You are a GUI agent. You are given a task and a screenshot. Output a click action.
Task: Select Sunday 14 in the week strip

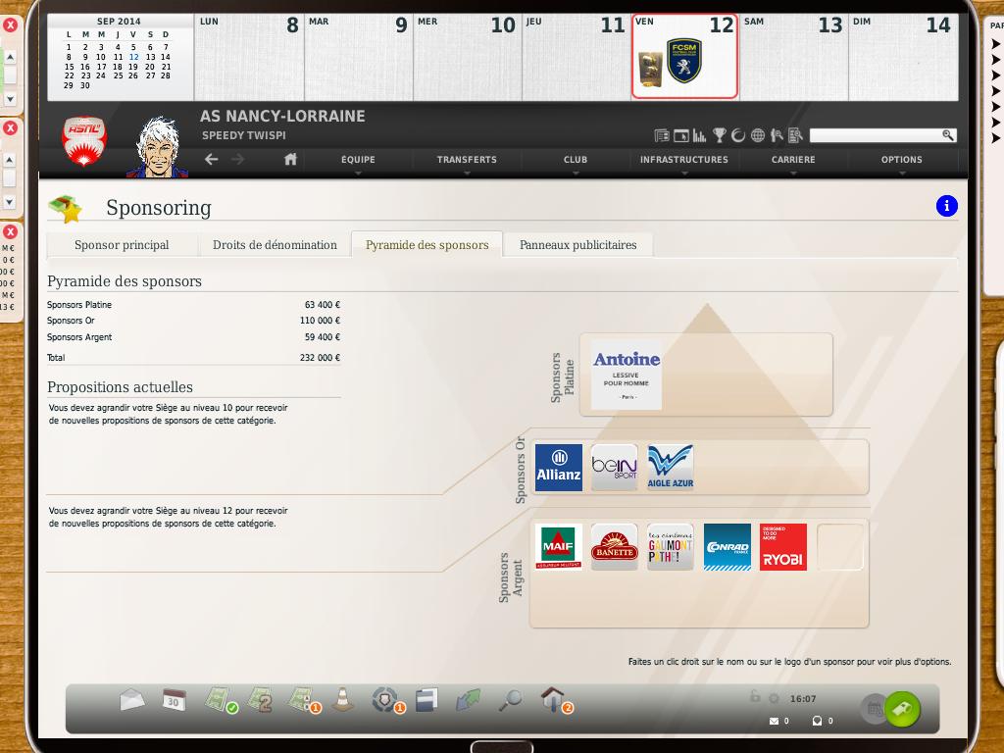[903, 57]
